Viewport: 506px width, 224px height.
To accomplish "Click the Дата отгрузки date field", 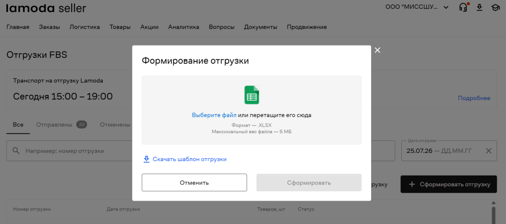I will pos(449,151).
